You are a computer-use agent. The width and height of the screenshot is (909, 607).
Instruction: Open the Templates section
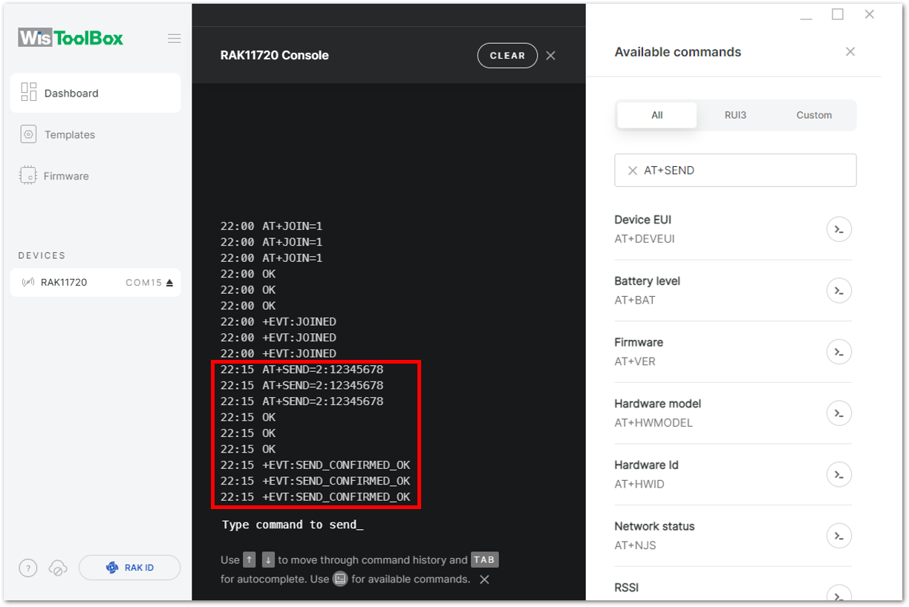point(69,134)
